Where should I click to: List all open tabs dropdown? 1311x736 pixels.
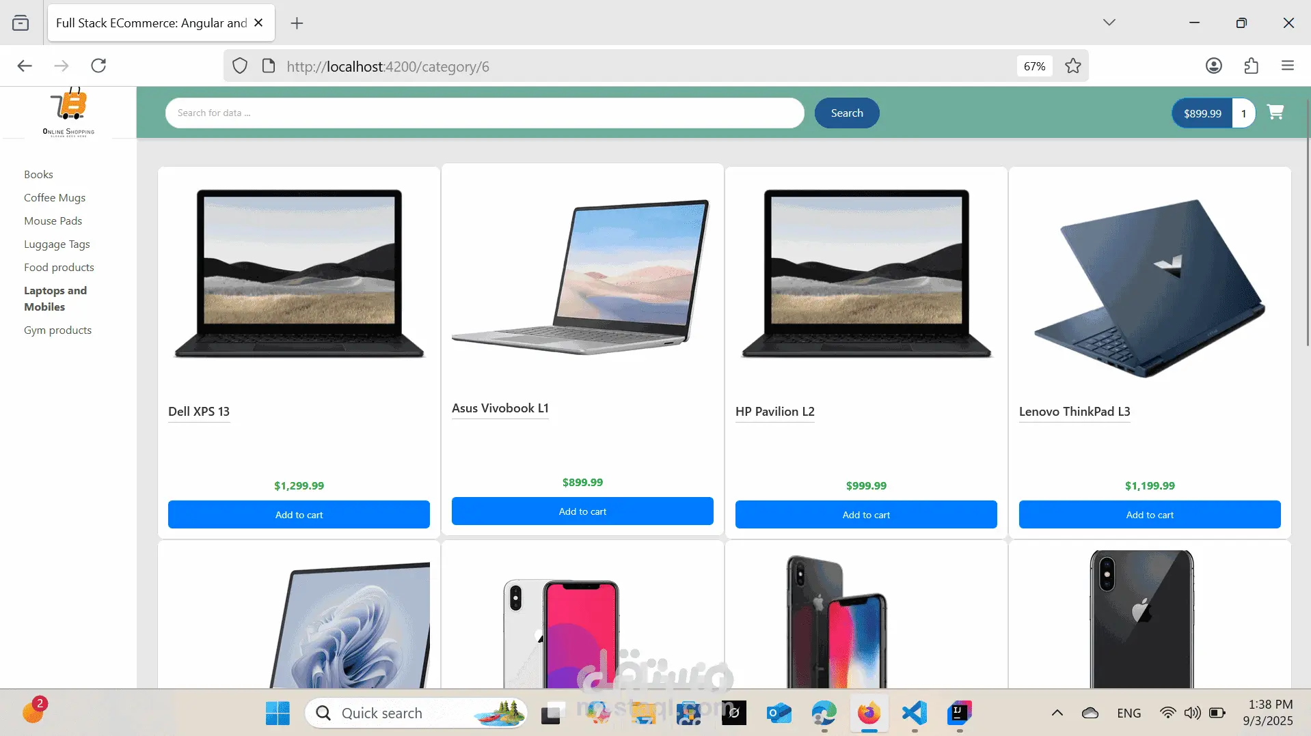click(x=1109, y=23)
